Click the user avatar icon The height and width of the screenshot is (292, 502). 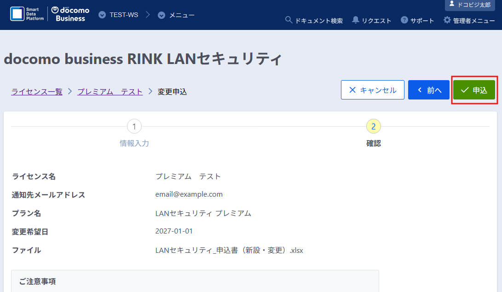click(452, 4)
